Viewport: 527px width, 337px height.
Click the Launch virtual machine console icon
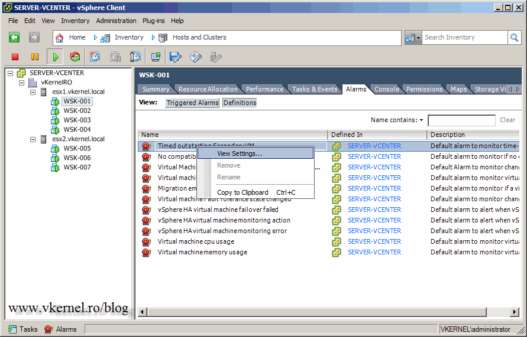coord(156,57)
